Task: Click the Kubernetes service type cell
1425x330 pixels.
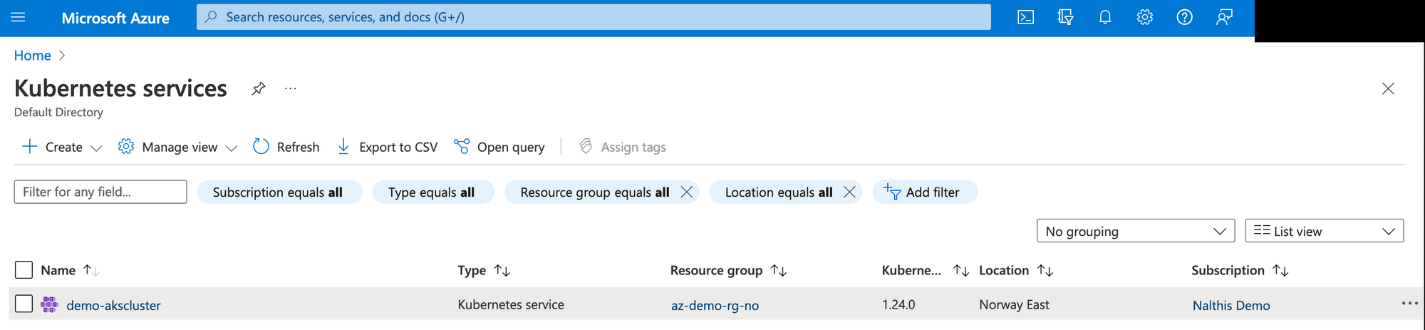Action: pos(511,304)
